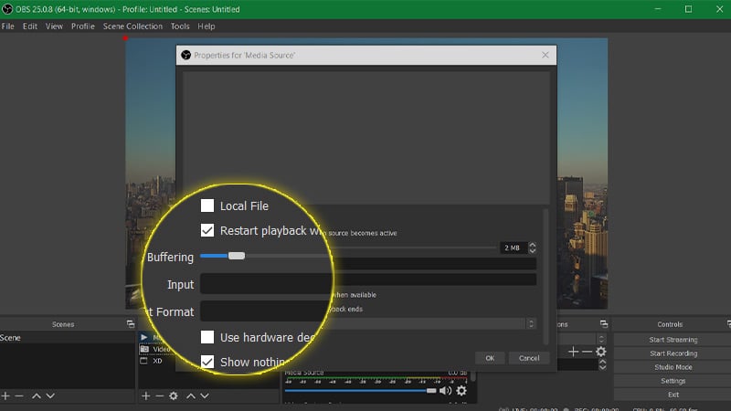Enable the Local File checkbox
The height and width of the screenshot is (411, 731).
(x=207, y=205)
